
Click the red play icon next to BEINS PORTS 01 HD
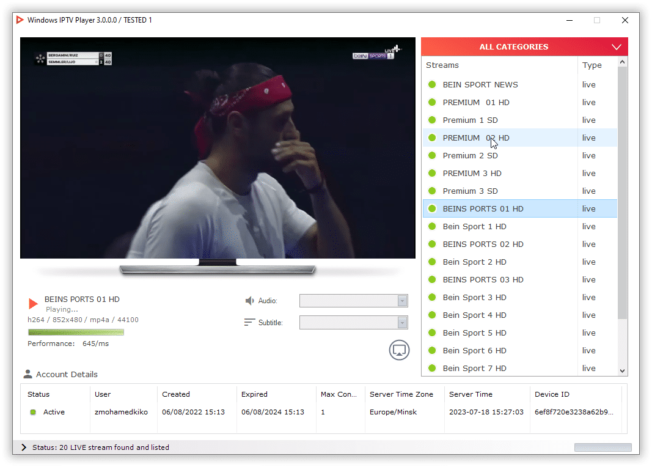tap(33, 304)
